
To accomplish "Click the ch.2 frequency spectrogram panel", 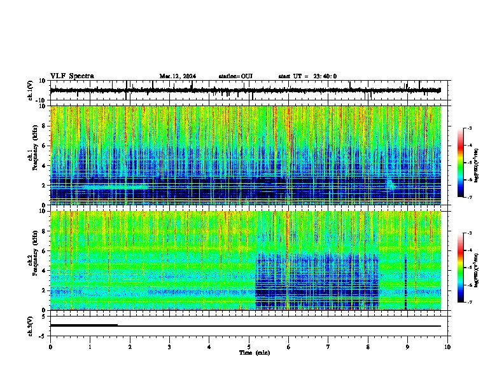I will click(x=246, y=261).
